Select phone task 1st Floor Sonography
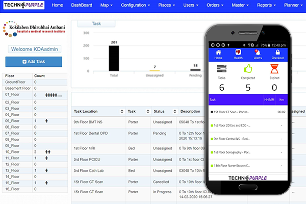The image size is (306, 204). (248, 152)
